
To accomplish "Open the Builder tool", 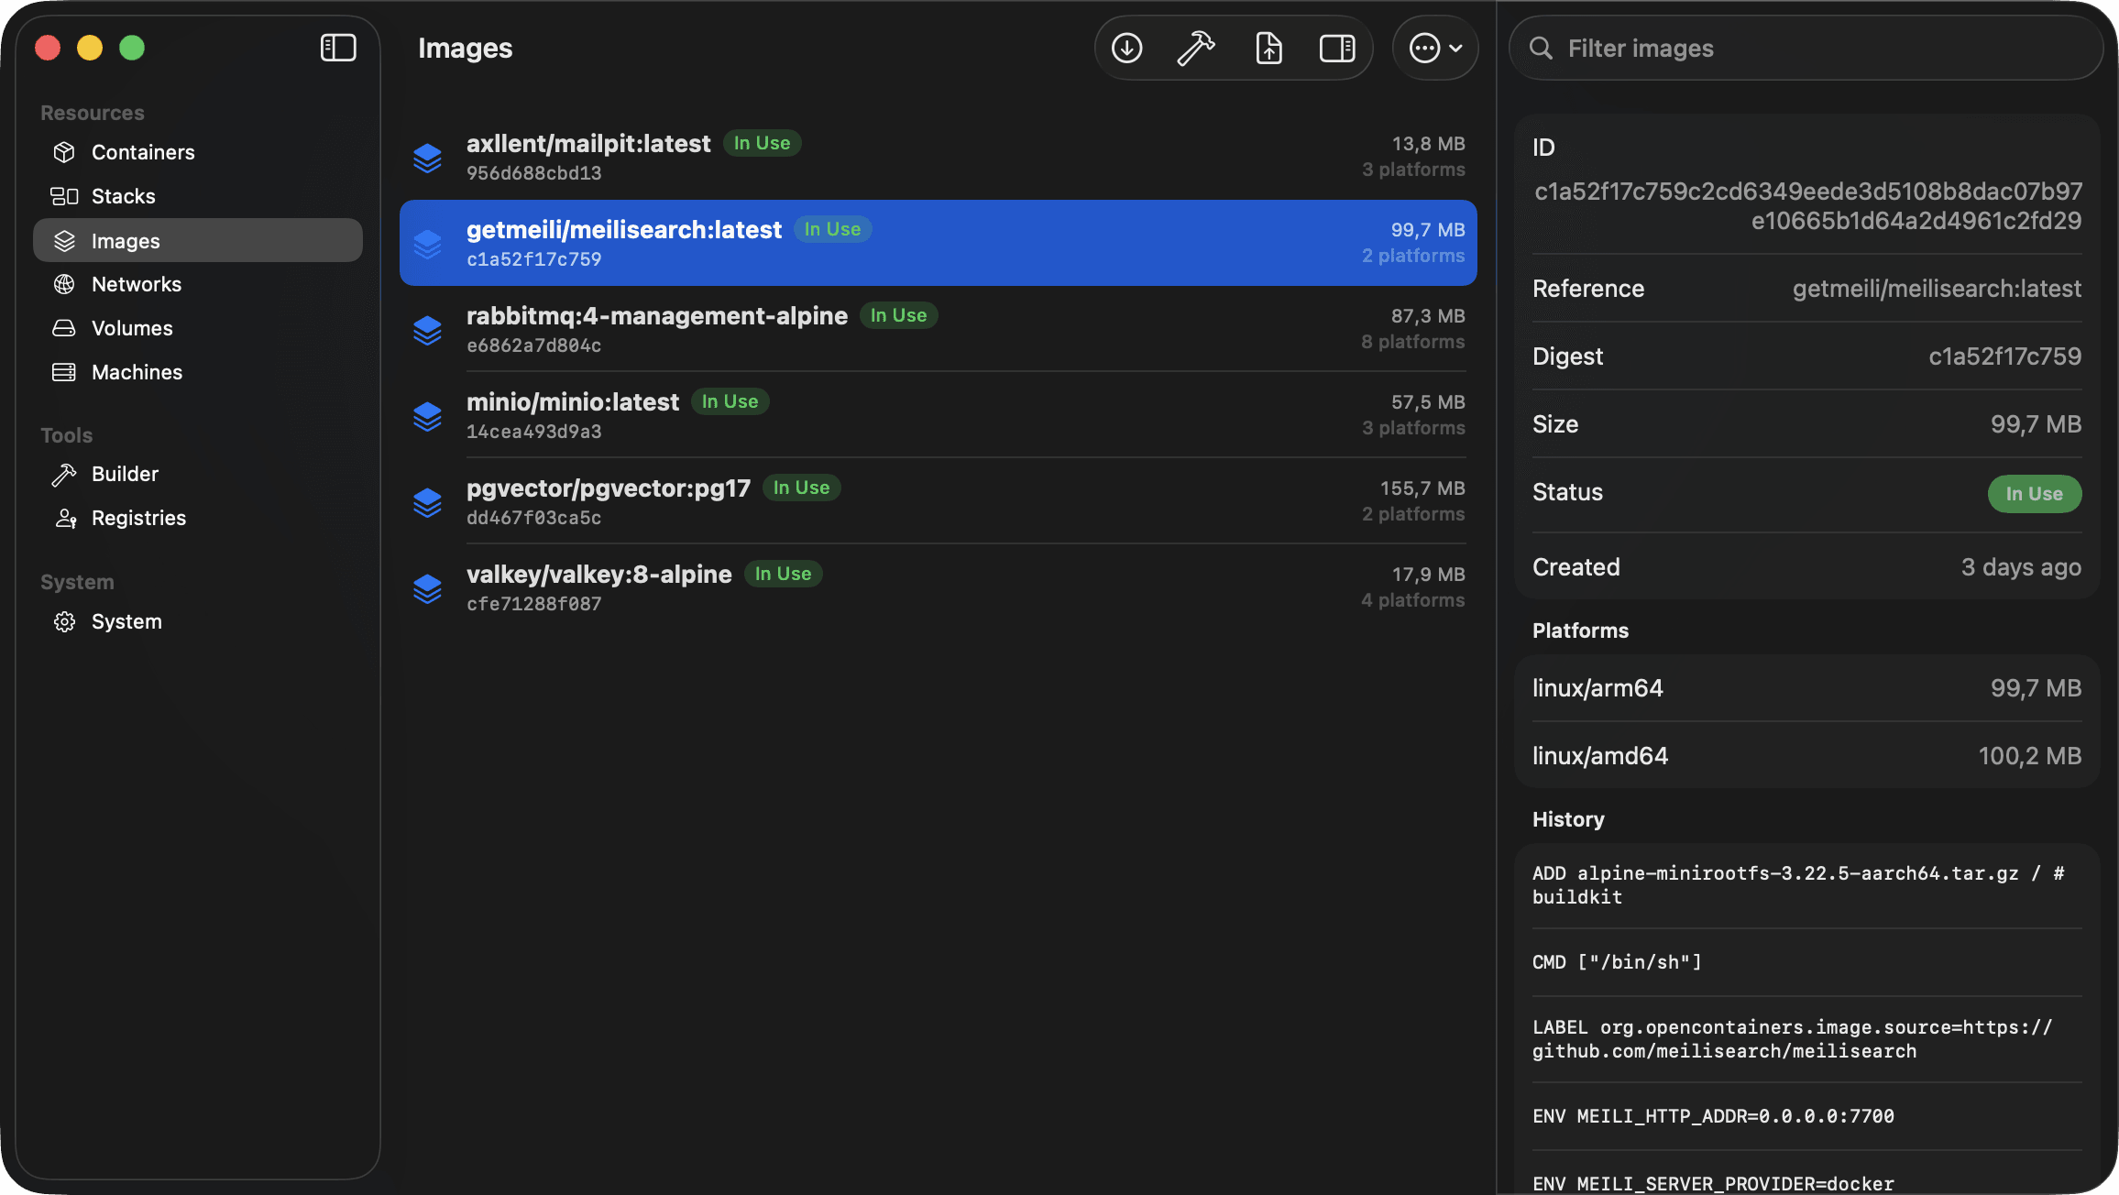I will 198,474.
